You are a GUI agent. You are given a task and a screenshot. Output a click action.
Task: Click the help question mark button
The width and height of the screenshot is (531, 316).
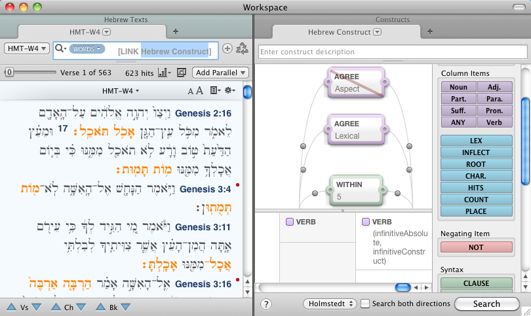tap(266, 304)
